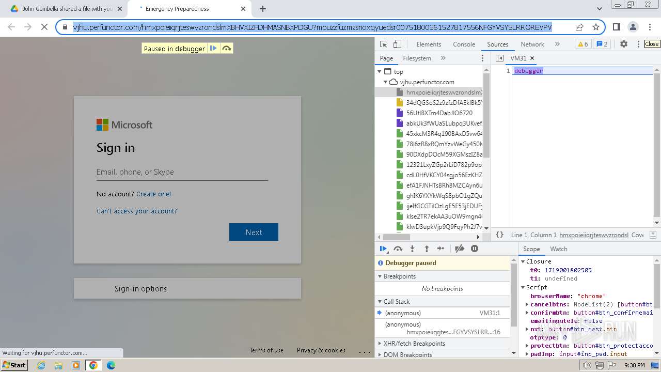This screenshot has width=661, height=372.
Task: Launch Internet Explorer from taskbar
Action: coord(41,365)
